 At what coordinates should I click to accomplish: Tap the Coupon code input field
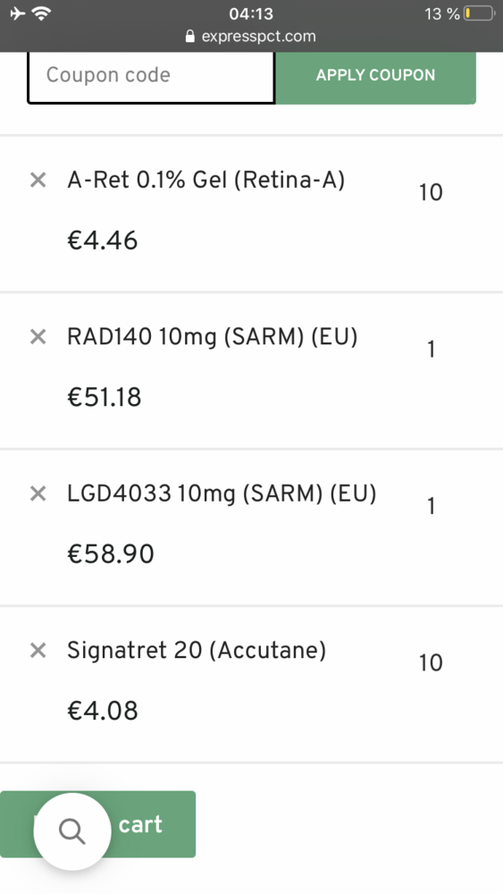tap(151, 75)
